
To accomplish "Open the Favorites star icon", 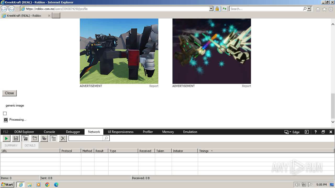I will (324, 9).
